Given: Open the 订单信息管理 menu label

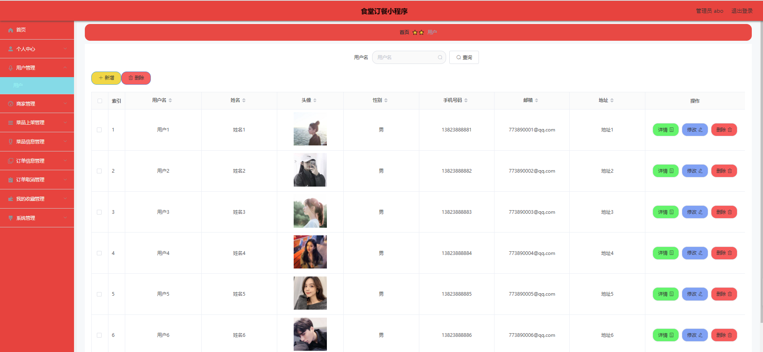Looking at the screenshot, I should (x=30, y=161).
